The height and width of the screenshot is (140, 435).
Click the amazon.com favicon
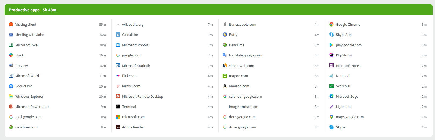point(225,86)
